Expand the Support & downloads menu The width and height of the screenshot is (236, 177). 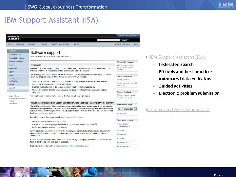tap(61, 44)
